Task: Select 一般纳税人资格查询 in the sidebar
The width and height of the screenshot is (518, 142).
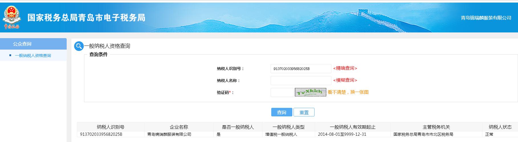Action: coord(33,55)
